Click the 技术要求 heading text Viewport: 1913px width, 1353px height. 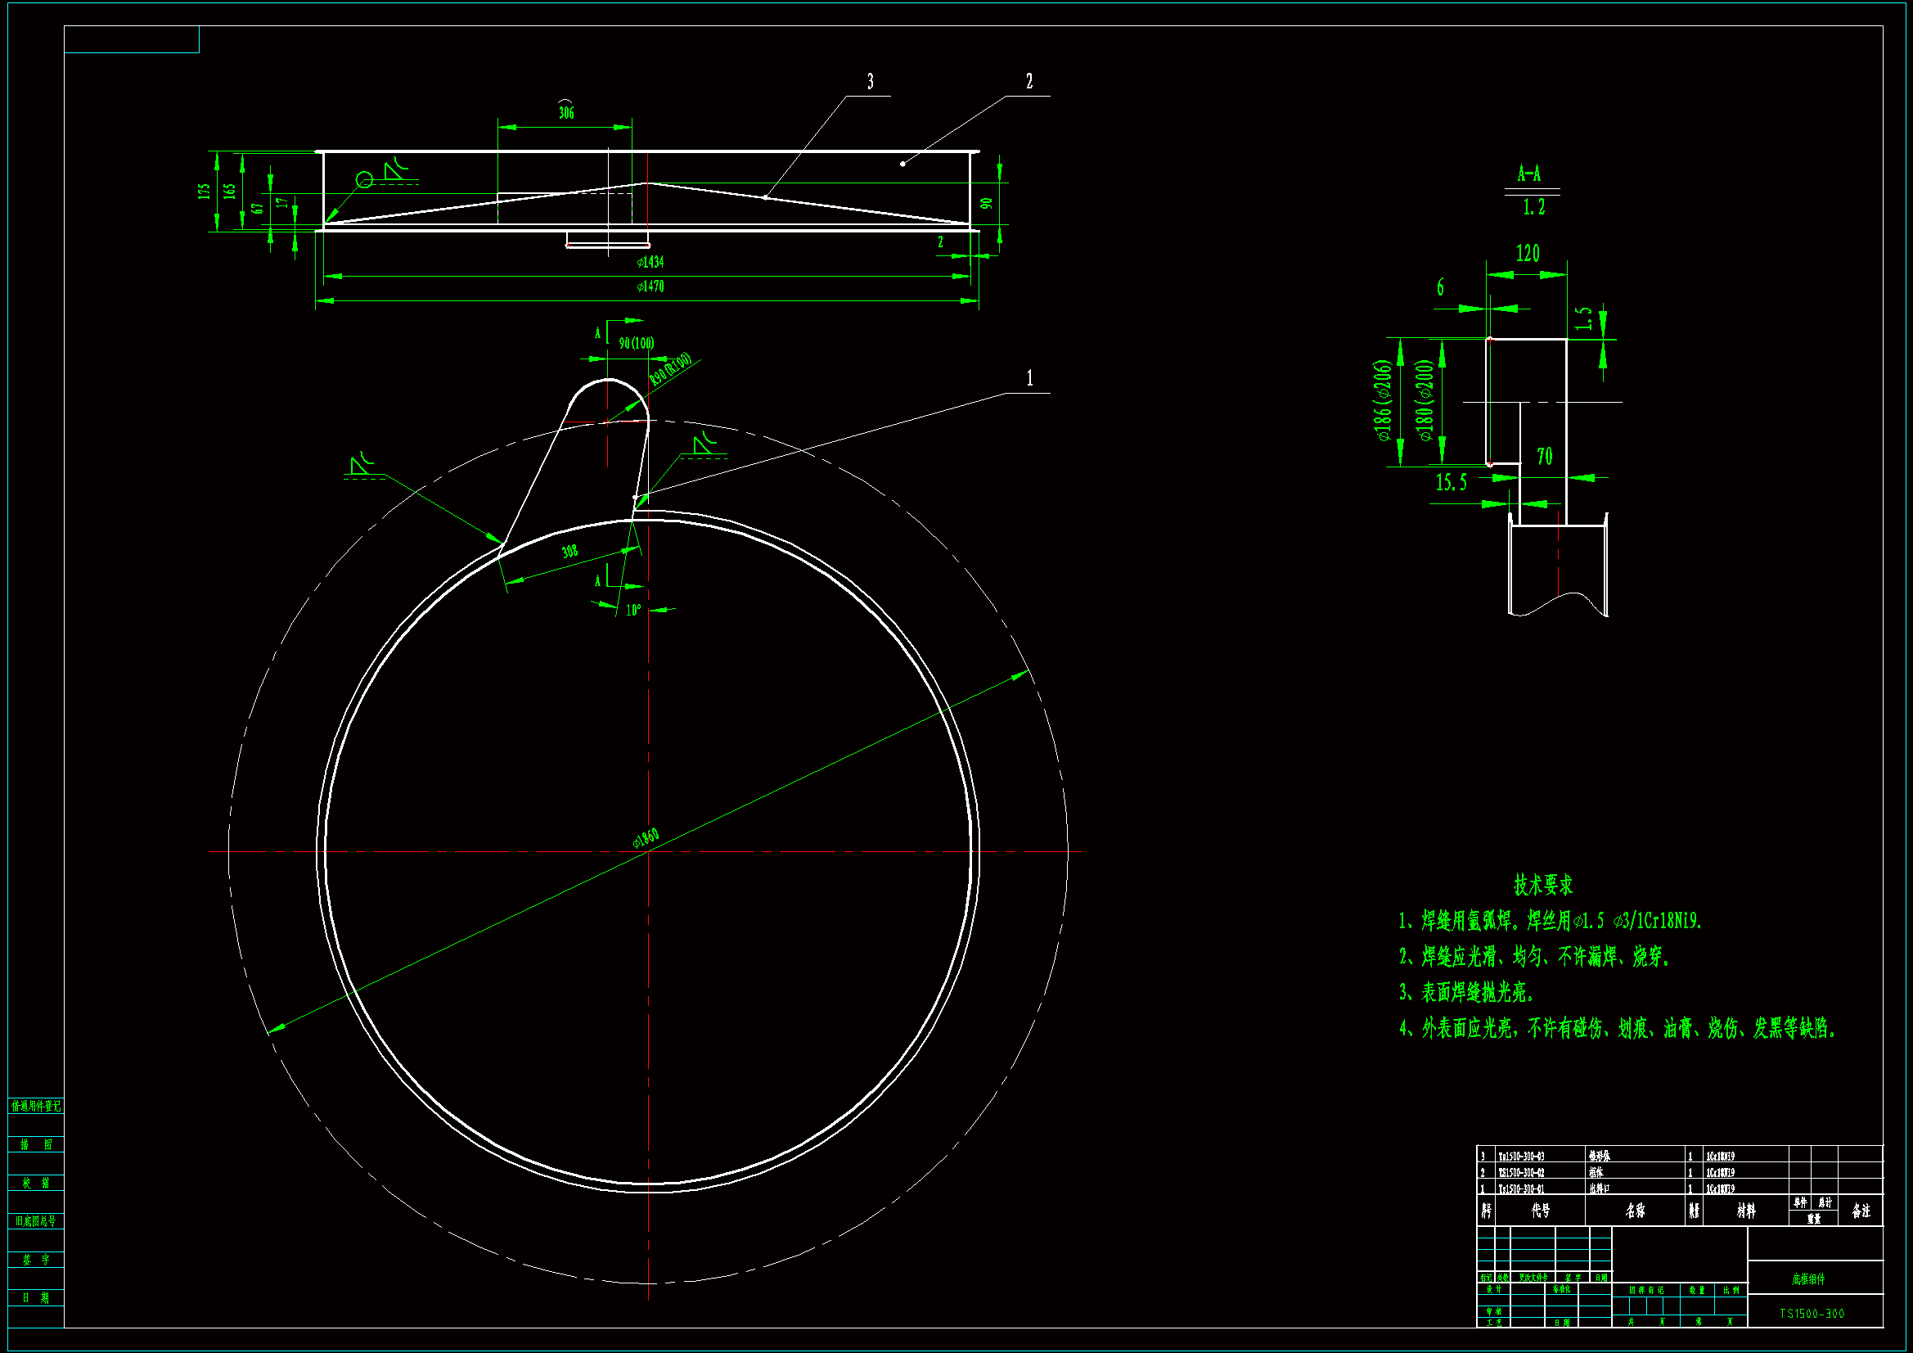[1543, 885]
